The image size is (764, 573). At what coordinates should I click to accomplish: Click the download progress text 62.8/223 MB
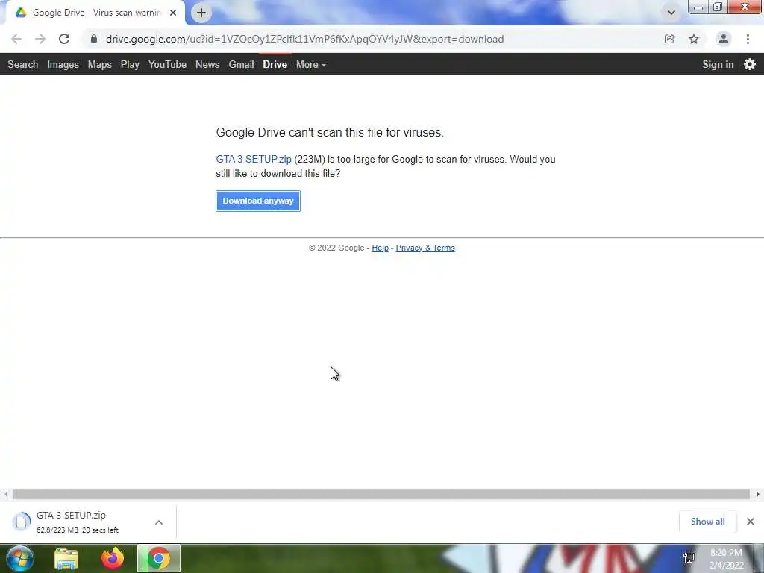(x=78, y=530)
